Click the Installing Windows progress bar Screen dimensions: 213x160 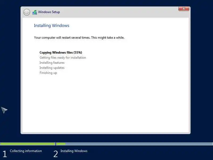point(134,144)
